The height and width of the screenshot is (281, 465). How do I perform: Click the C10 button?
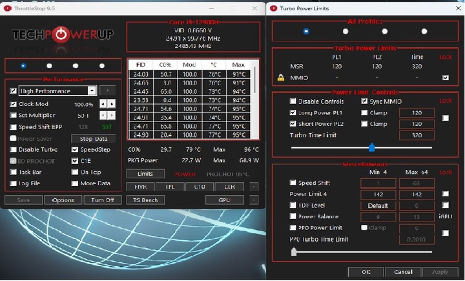click(x=200, y=187)
